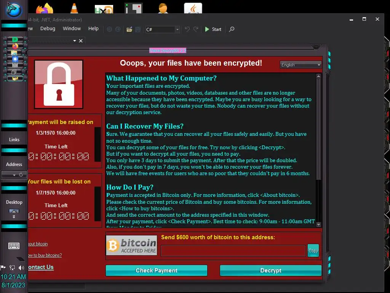Viewport: 390px width, 293px height.
Task: Click the How Do I Pay? heading
Action: (x=130, y=187)
